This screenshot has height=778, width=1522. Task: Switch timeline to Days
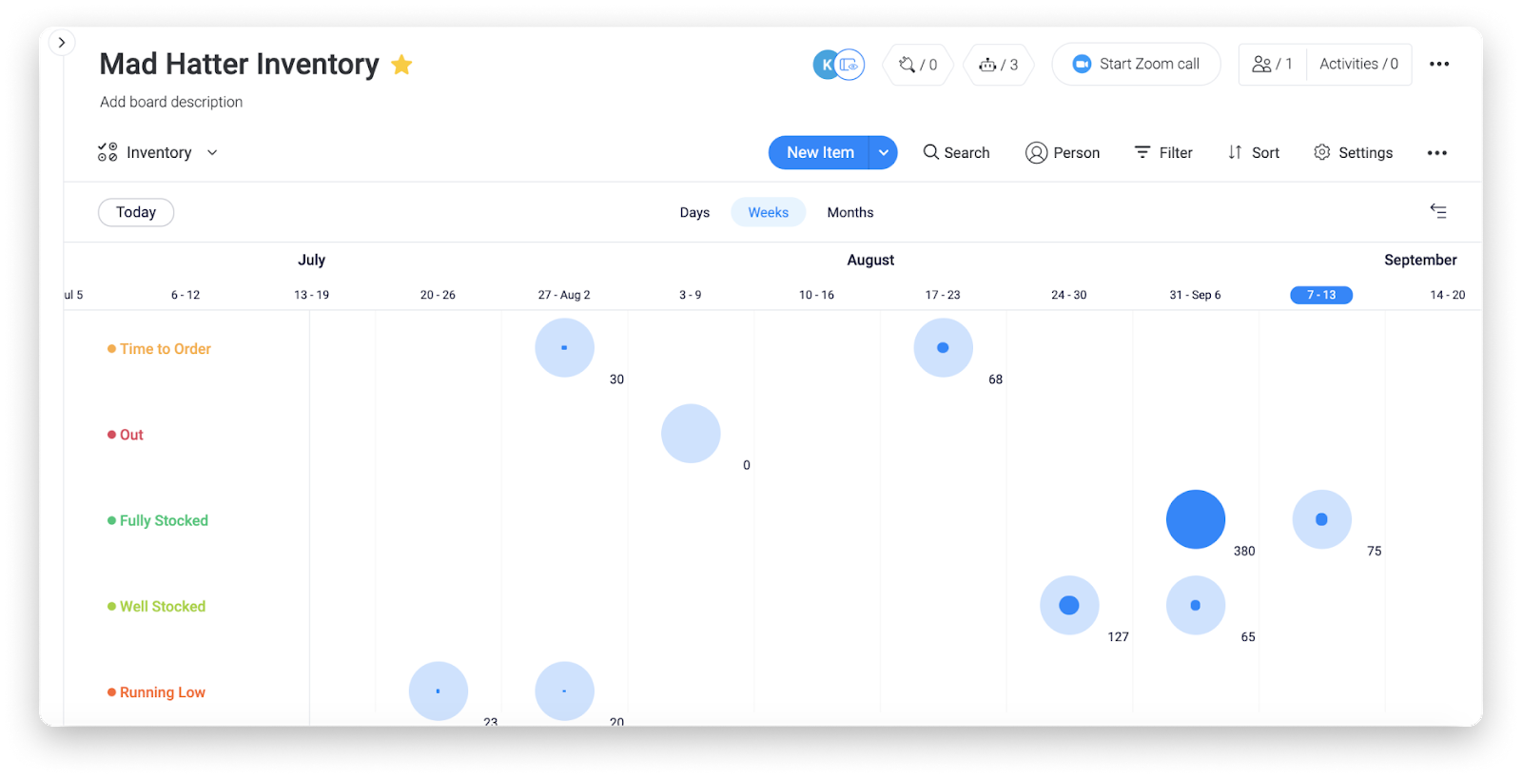click(x=694, y=212)
